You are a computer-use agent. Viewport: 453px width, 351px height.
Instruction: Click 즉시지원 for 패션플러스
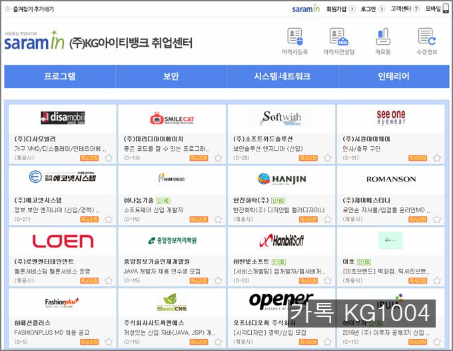[89, 342]
